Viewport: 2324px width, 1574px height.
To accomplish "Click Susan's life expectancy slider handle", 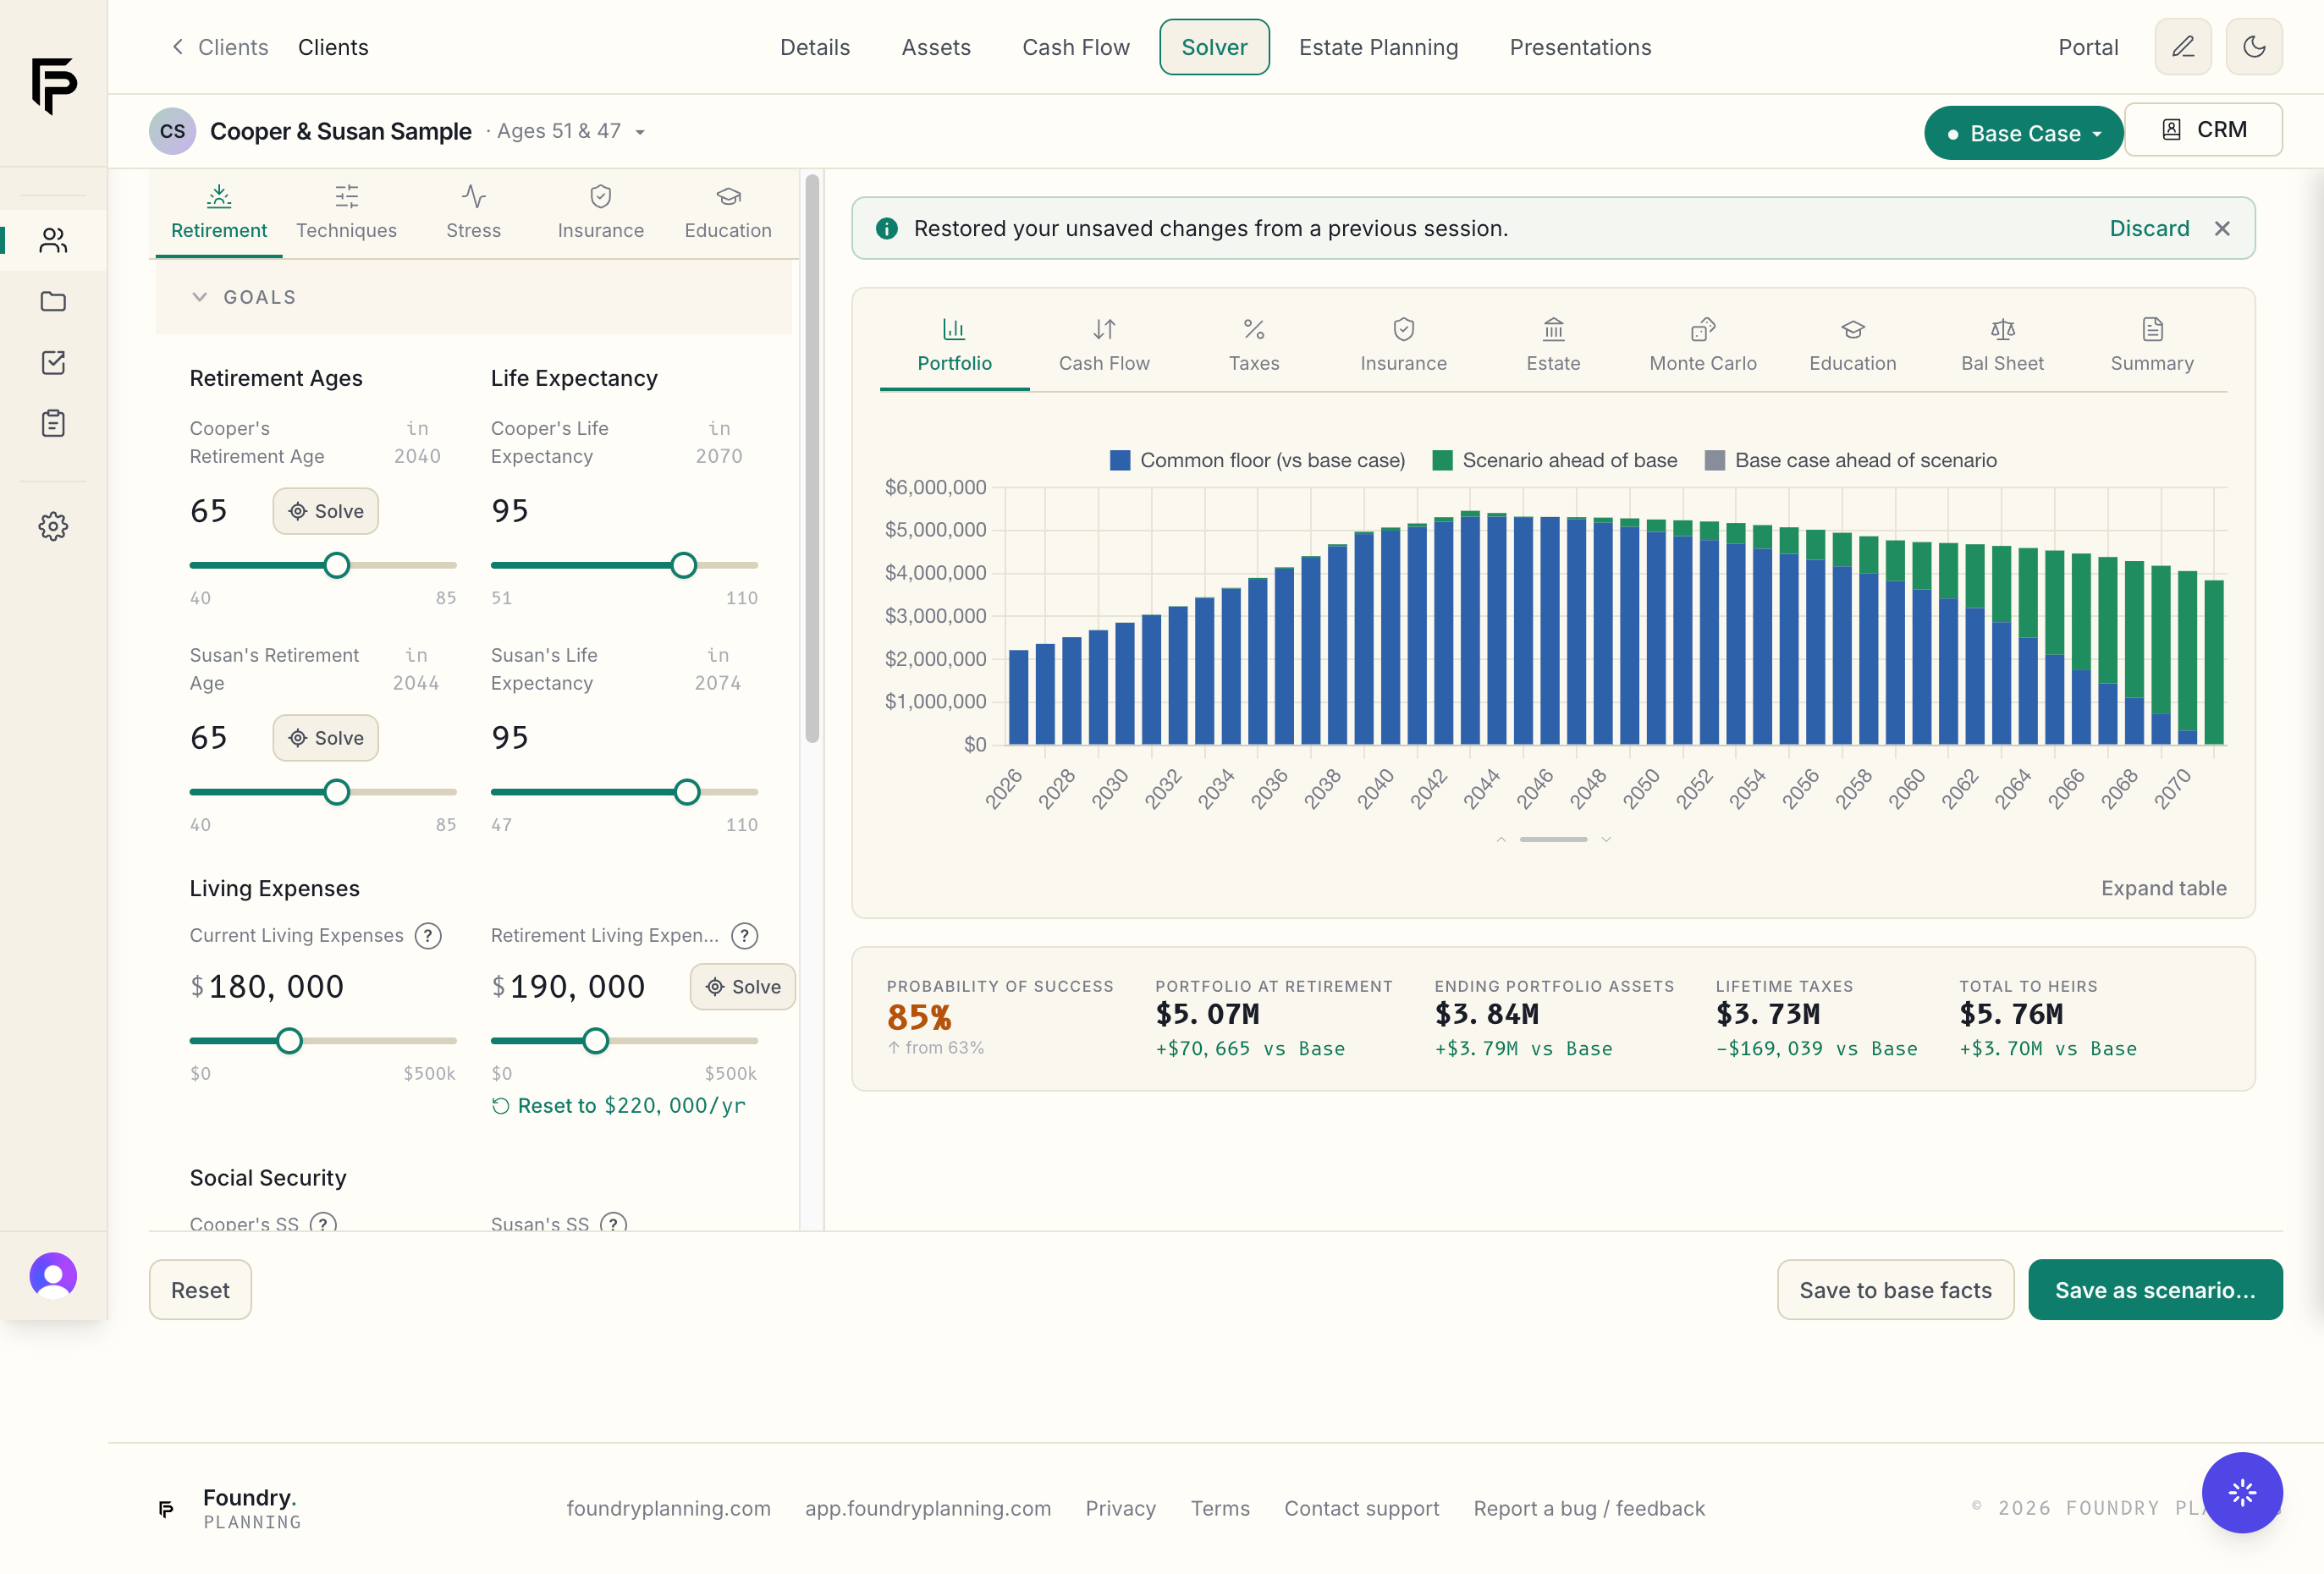I will 687,792.
